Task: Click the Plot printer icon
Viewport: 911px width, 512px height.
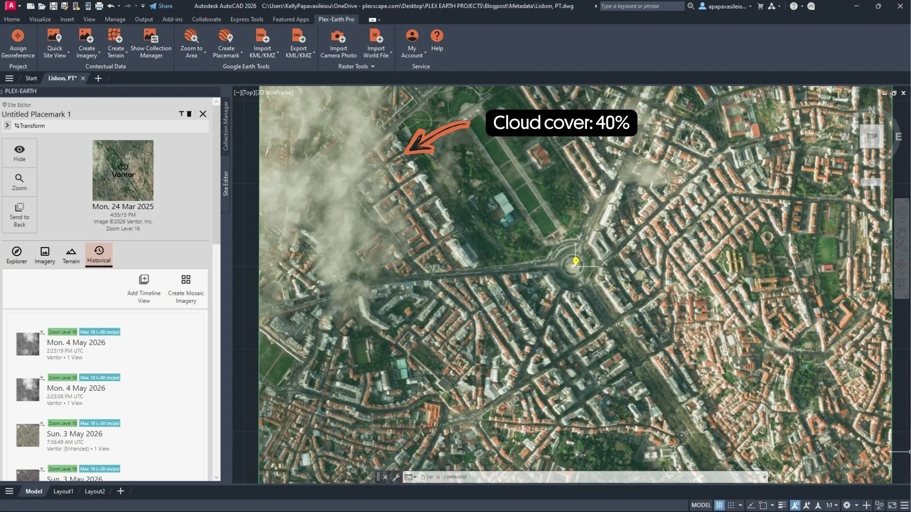Action: [x=99, y=6]
